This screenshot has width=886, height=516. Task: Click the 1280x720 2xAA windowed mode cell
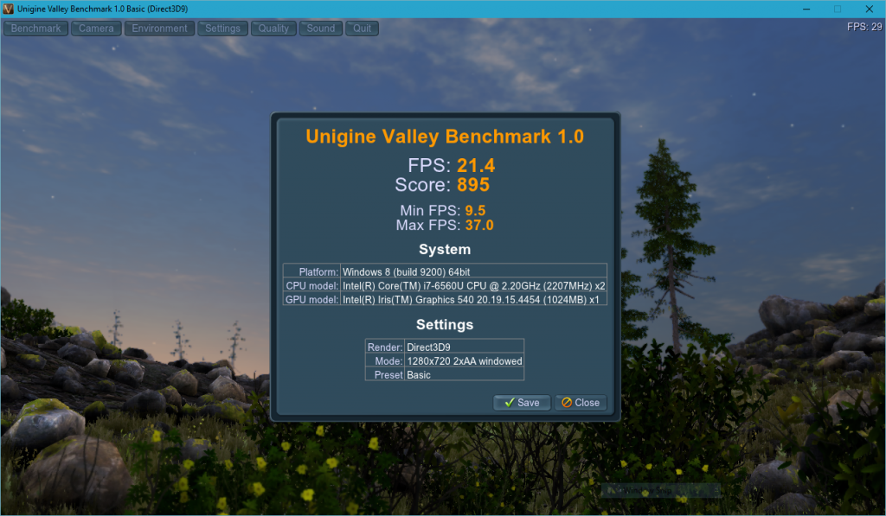(x=465, y=360)
